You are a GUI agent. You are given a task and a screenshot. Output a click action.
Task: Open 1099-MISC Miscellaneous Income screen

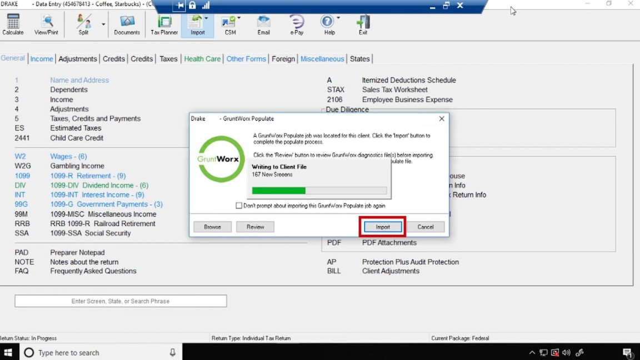[x=103, y=214]
